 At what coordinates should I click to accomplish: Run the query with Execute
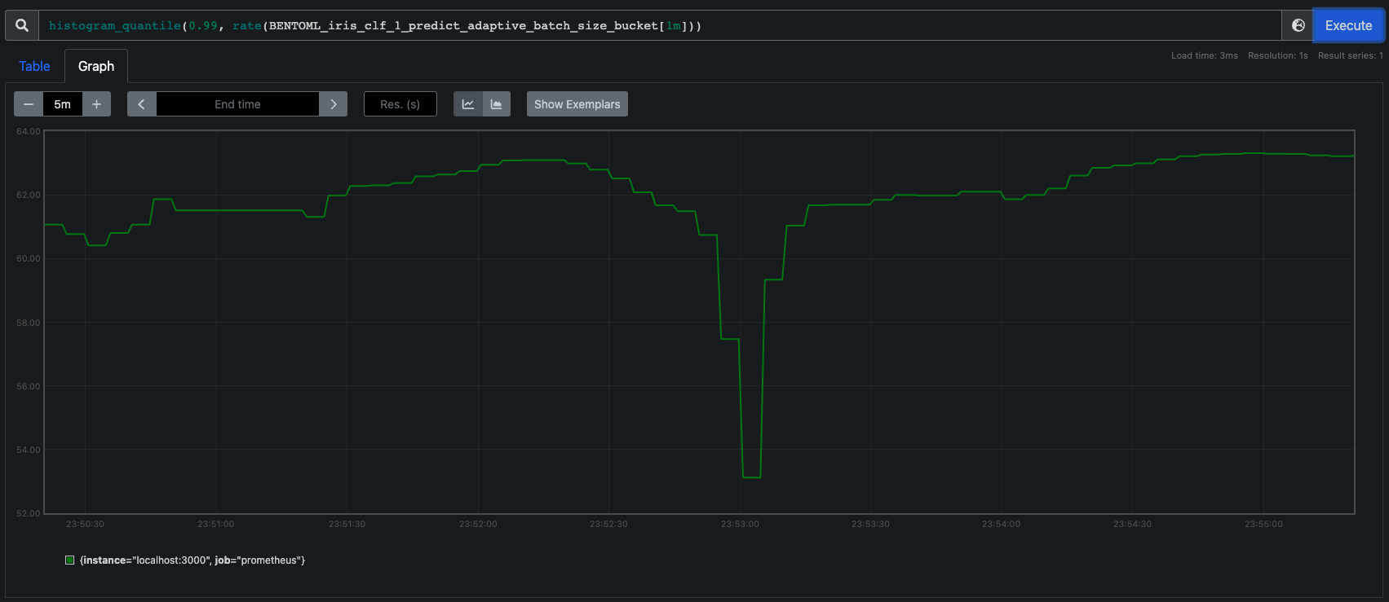[1348, 25]
